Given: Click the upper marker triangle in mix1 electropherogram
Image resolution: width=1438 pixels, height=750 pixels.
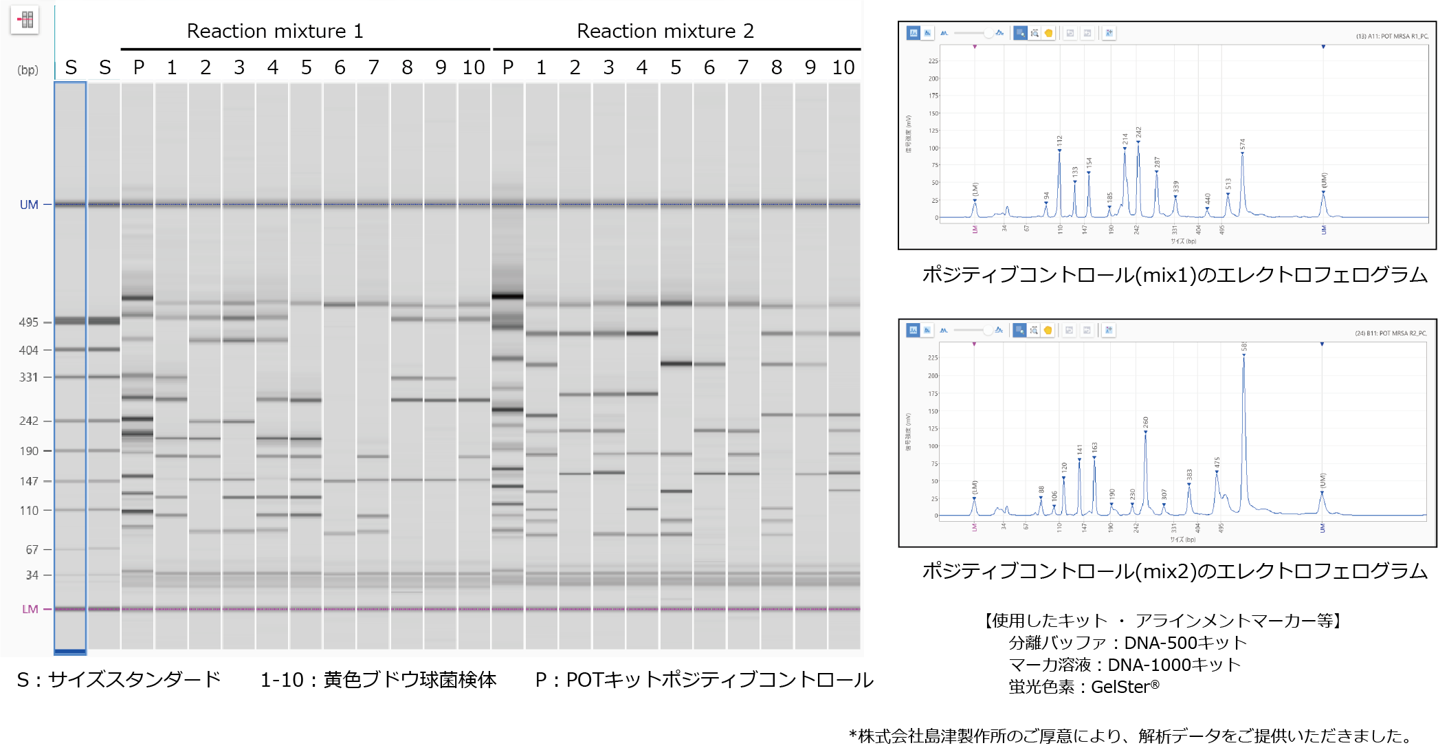Looking at the screenshot, I should [x=1323, y=47].
